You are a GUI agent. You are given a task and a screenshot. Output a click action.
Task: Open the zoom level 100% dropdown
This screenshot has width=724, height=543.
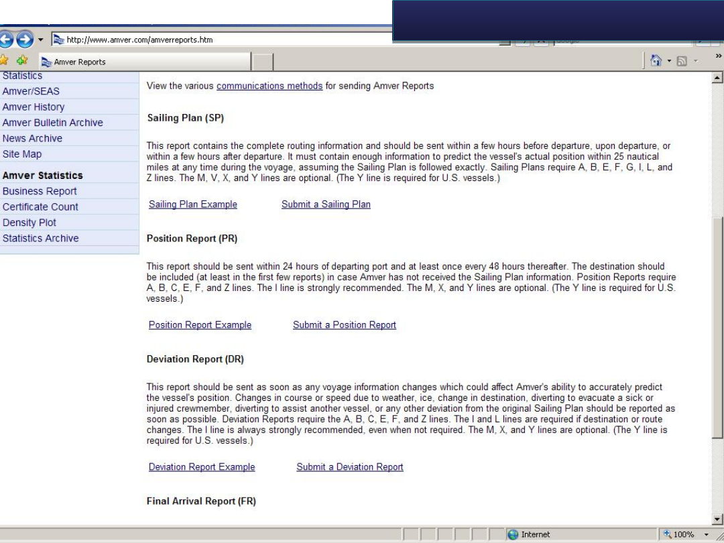(x=706, y=534)
